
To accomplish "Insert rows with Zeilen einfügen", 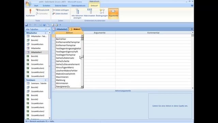I will coord(61,10).
